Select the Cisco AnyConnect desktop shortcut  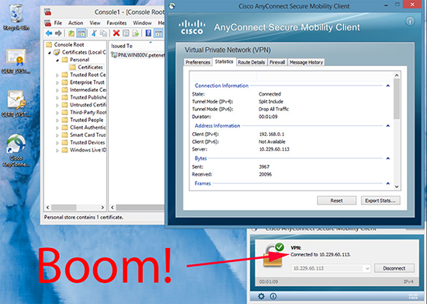[x=16, y=151]
